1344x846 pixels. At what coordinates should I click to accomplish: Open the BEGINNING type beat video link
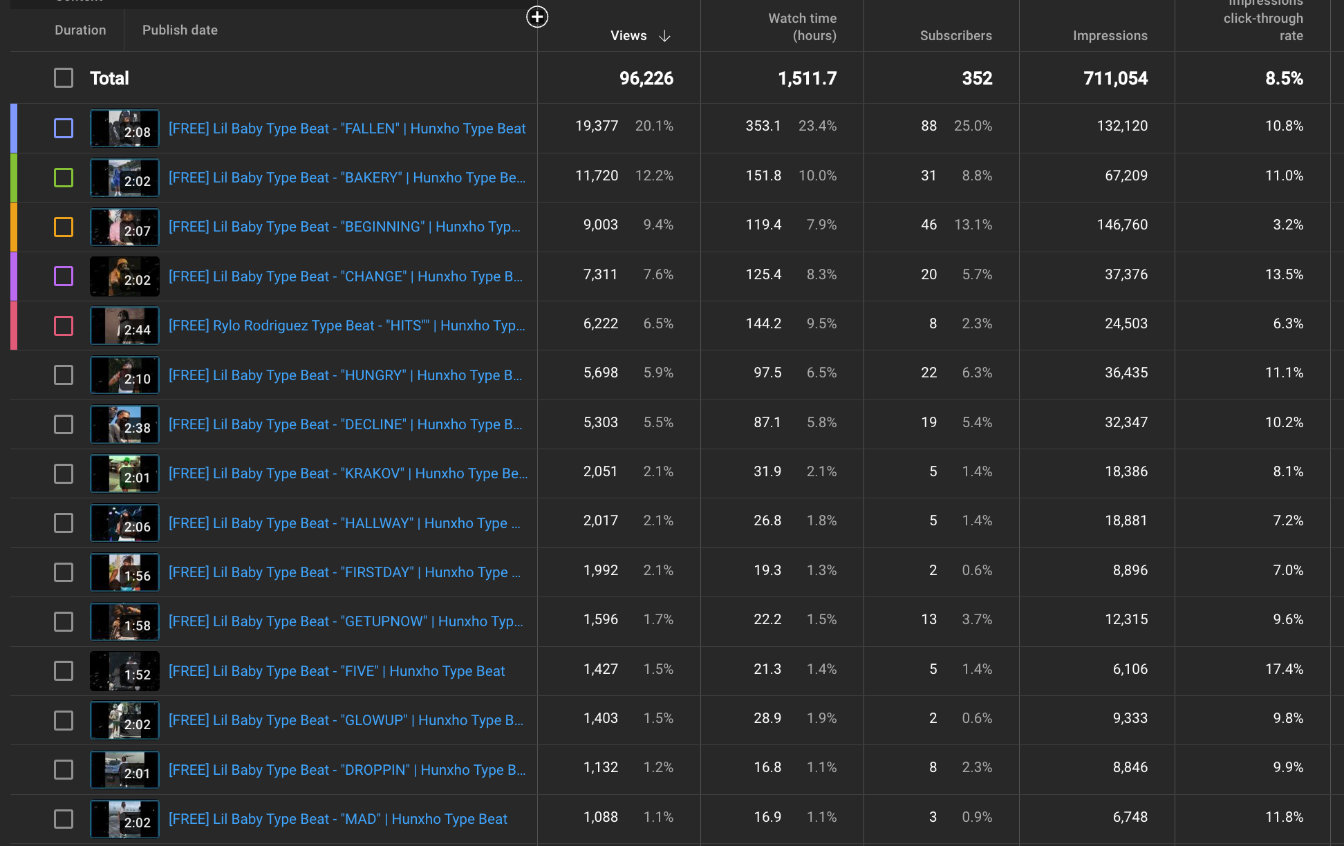344,227
